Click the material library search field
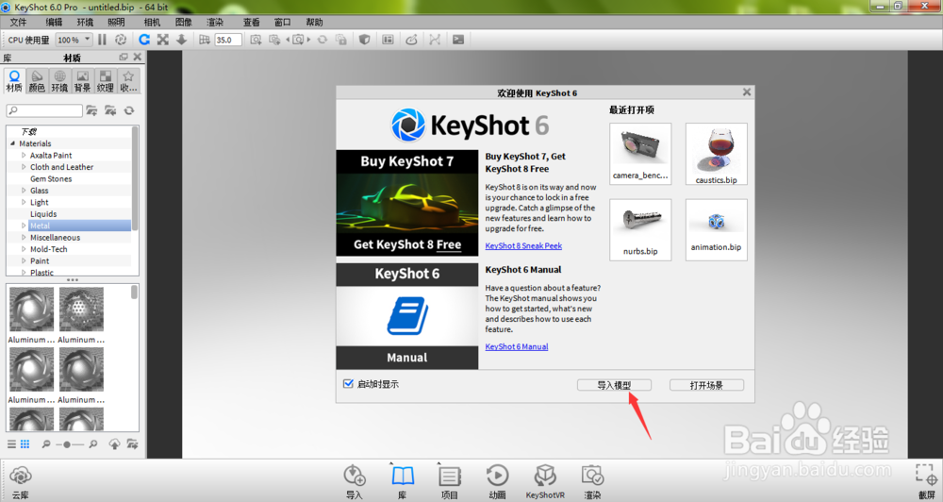 (44, 110)
